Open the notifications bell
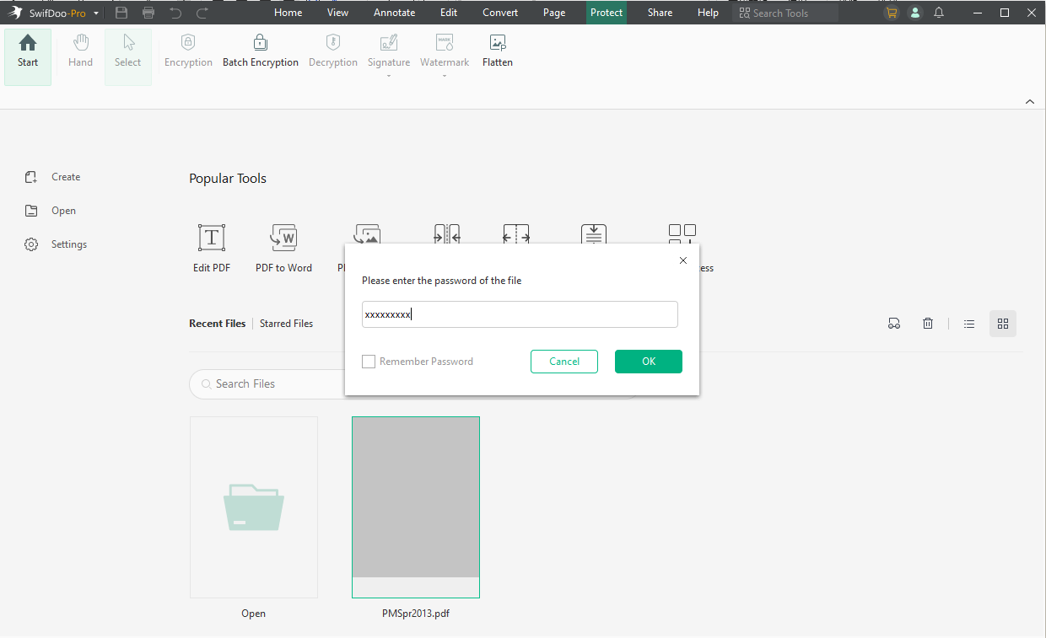Image resolution: width=1046 pixels, height=638 pixels. tap(939, 13)
